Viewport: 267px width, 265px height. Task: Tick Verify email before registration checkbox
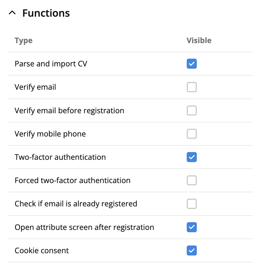[x=192, y=110]
